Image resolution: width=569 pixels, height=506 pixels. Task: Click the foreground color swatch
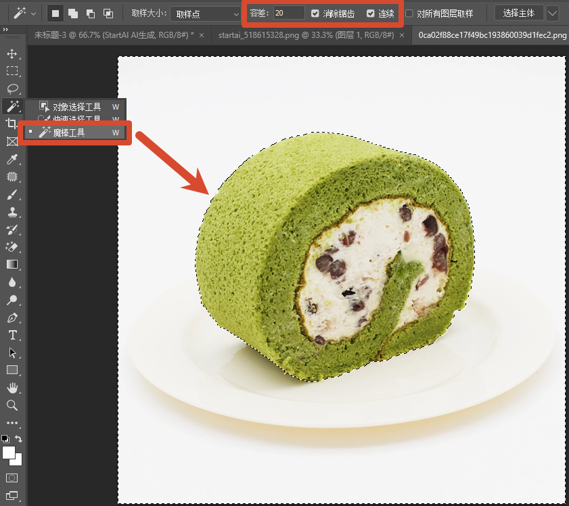coord(9,453)
